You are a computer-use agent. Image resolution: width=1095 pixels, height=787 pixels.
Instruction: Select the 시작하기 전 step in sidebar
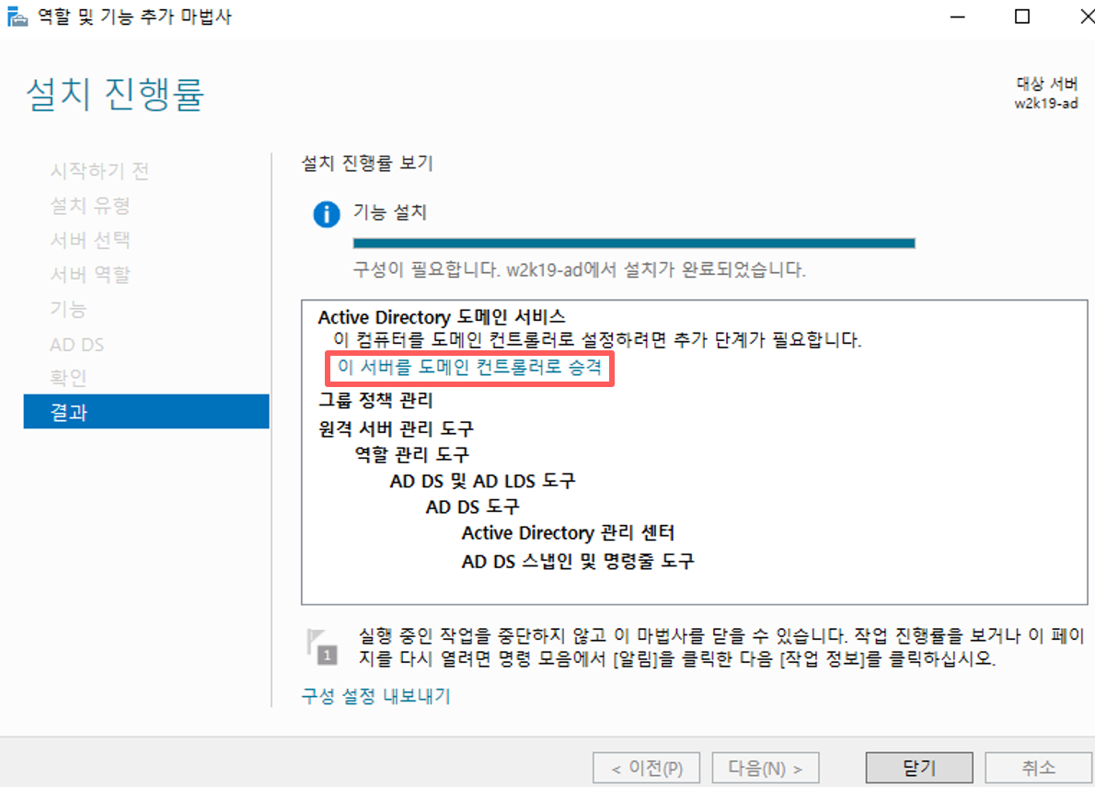pyautogui.click(x=100, y=171)
